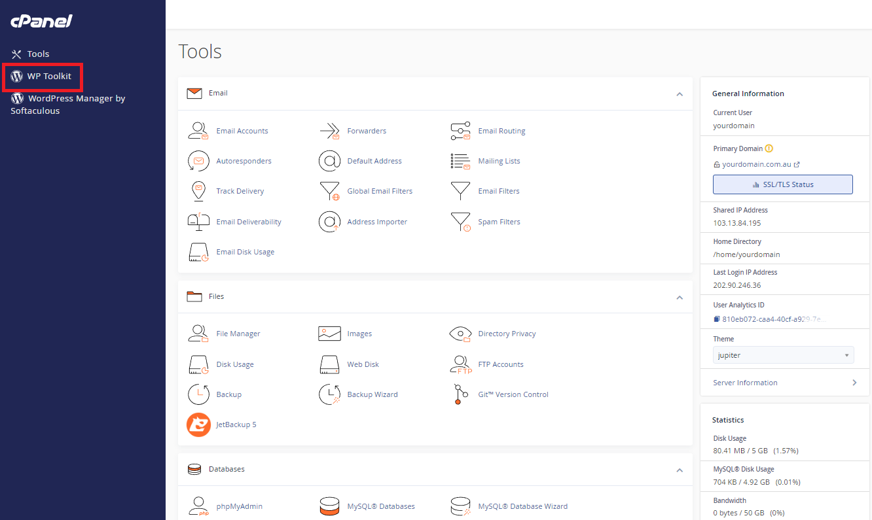Click the Address Importer icon

(x=329, y=222)
